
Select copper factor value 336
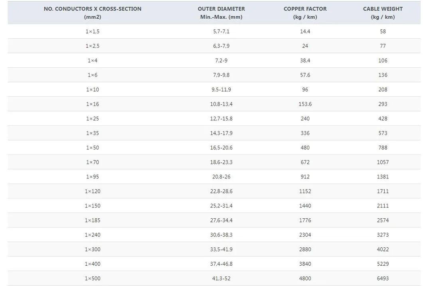point(305,133)
